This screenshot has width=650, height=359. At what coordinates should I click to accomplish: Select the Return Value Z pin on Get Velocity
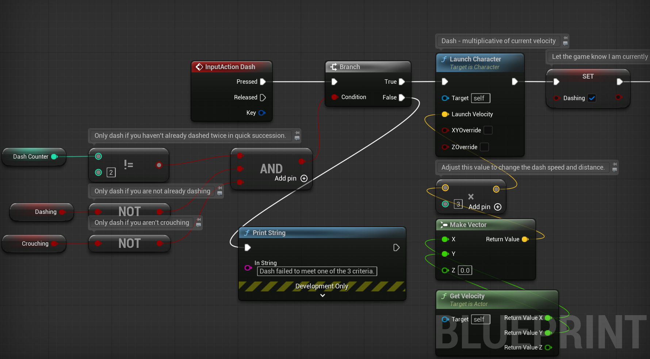(x=548, y=347)
